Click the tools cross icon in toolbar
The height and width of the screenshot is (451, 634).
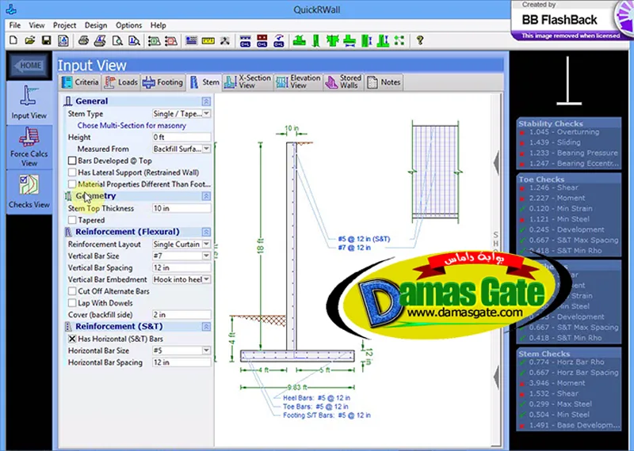click(x=225, y=40)
